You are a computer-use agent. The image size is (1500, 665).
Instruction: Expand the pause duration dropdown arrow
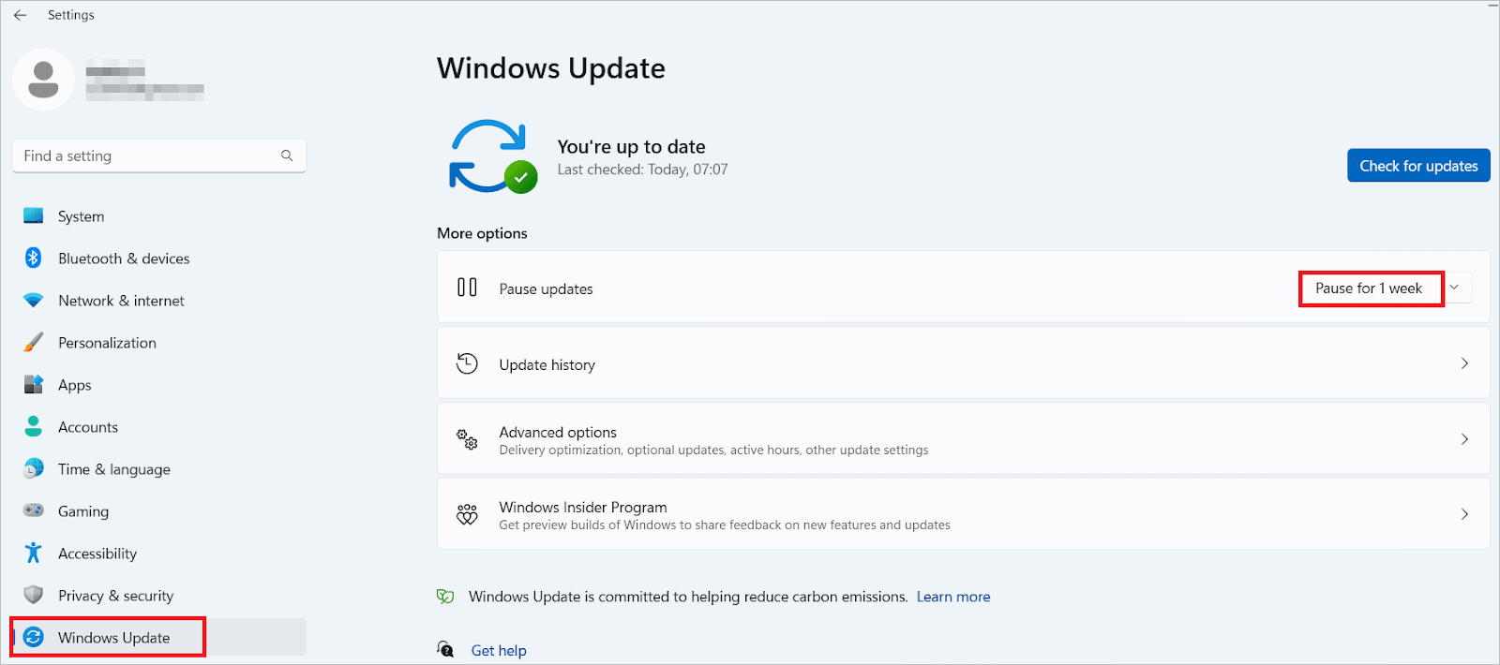point(1454,288)
